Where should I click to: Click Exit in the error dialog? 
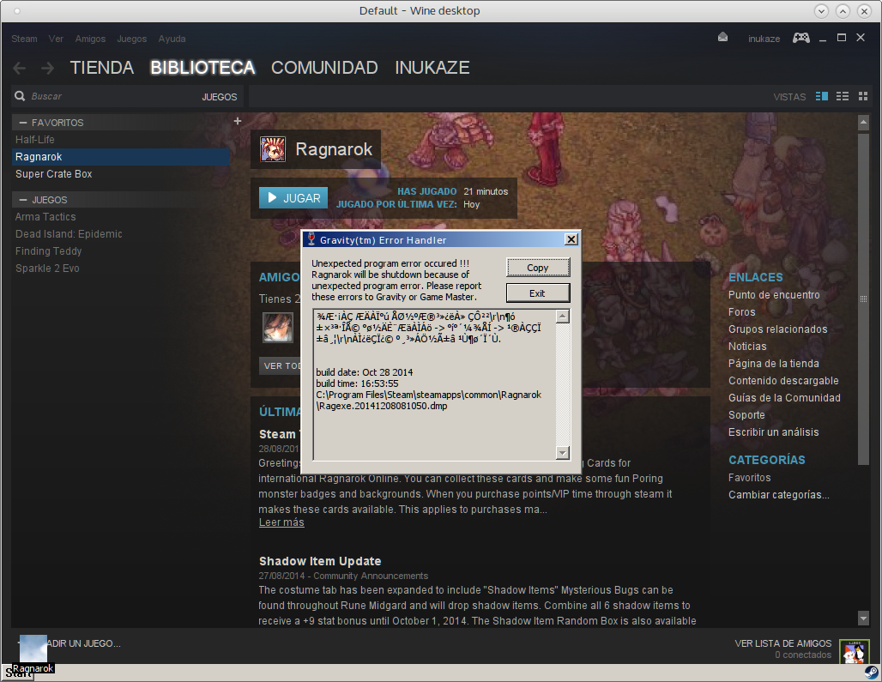[x=538, y=293]
